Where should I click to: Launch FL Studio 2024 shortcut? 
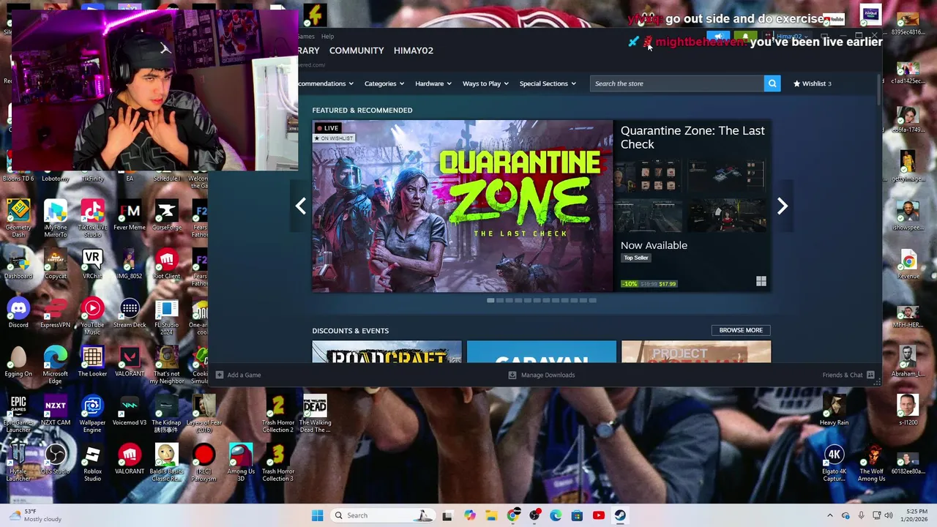tap(166, 317)
